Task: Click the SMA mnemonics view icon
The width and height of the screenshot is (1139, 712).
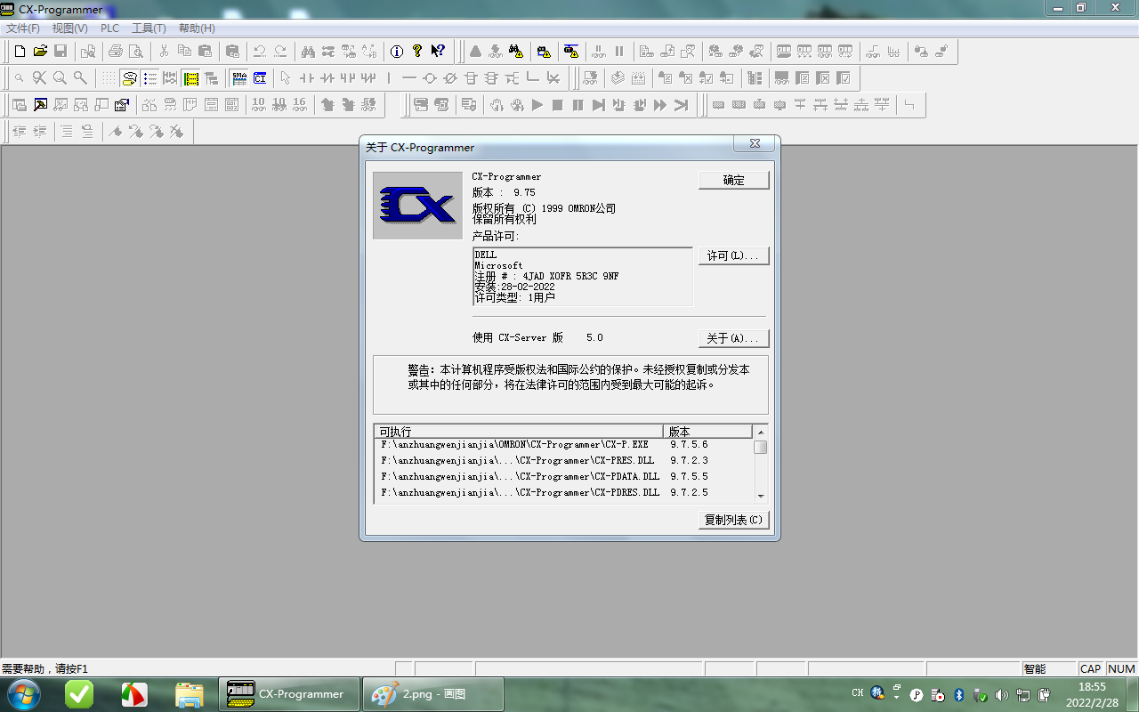Action: point(238,78)
